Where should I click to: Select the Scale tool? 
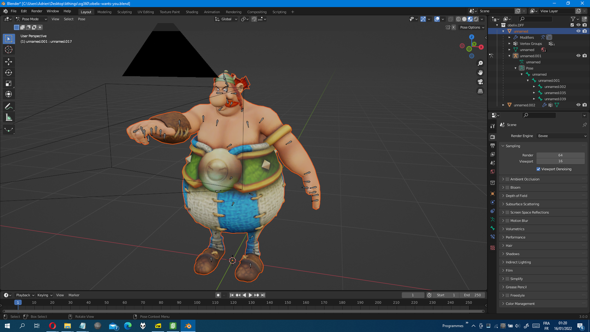(x=9, y=83)
